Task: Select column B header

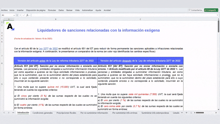Action: [x=56, y=19]
